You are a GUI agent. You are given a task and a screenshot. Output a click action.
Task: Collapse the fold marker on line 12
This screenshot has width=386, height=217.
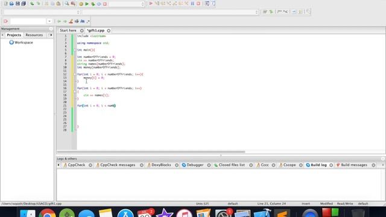coord(75,74)
